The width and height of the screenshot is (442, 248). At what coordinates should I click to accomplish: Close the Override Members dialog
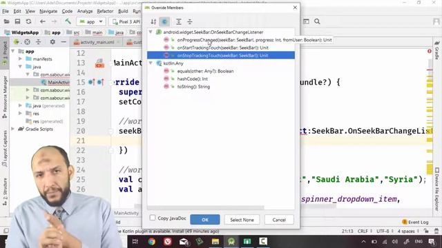coord(295,8)
